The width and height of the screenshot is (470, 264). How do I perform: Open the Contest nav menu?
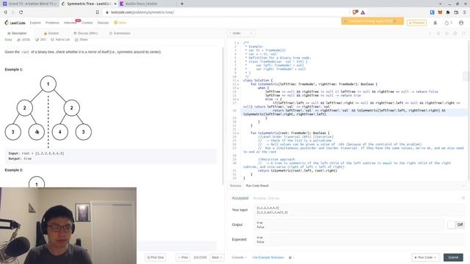(x=87, y=23)
